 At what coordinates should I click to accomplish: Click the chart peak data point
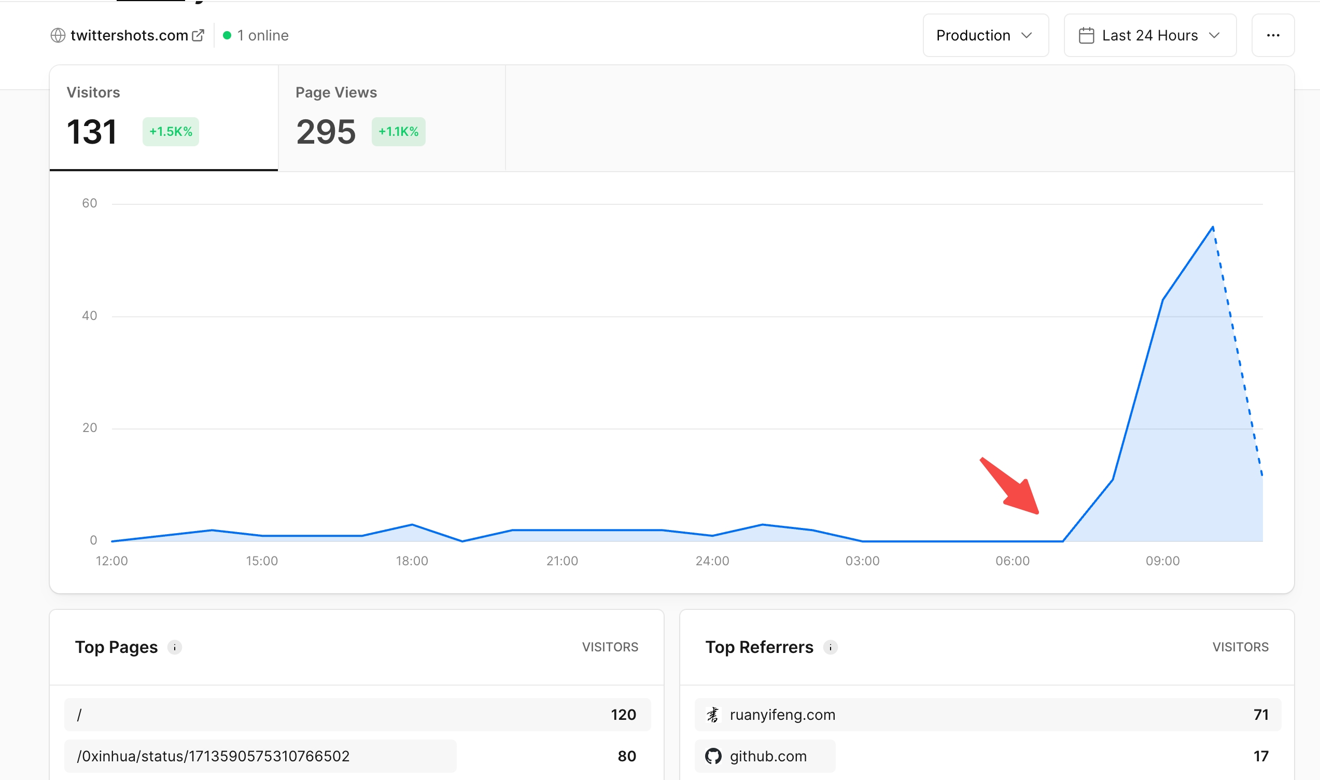[1213, 227]
